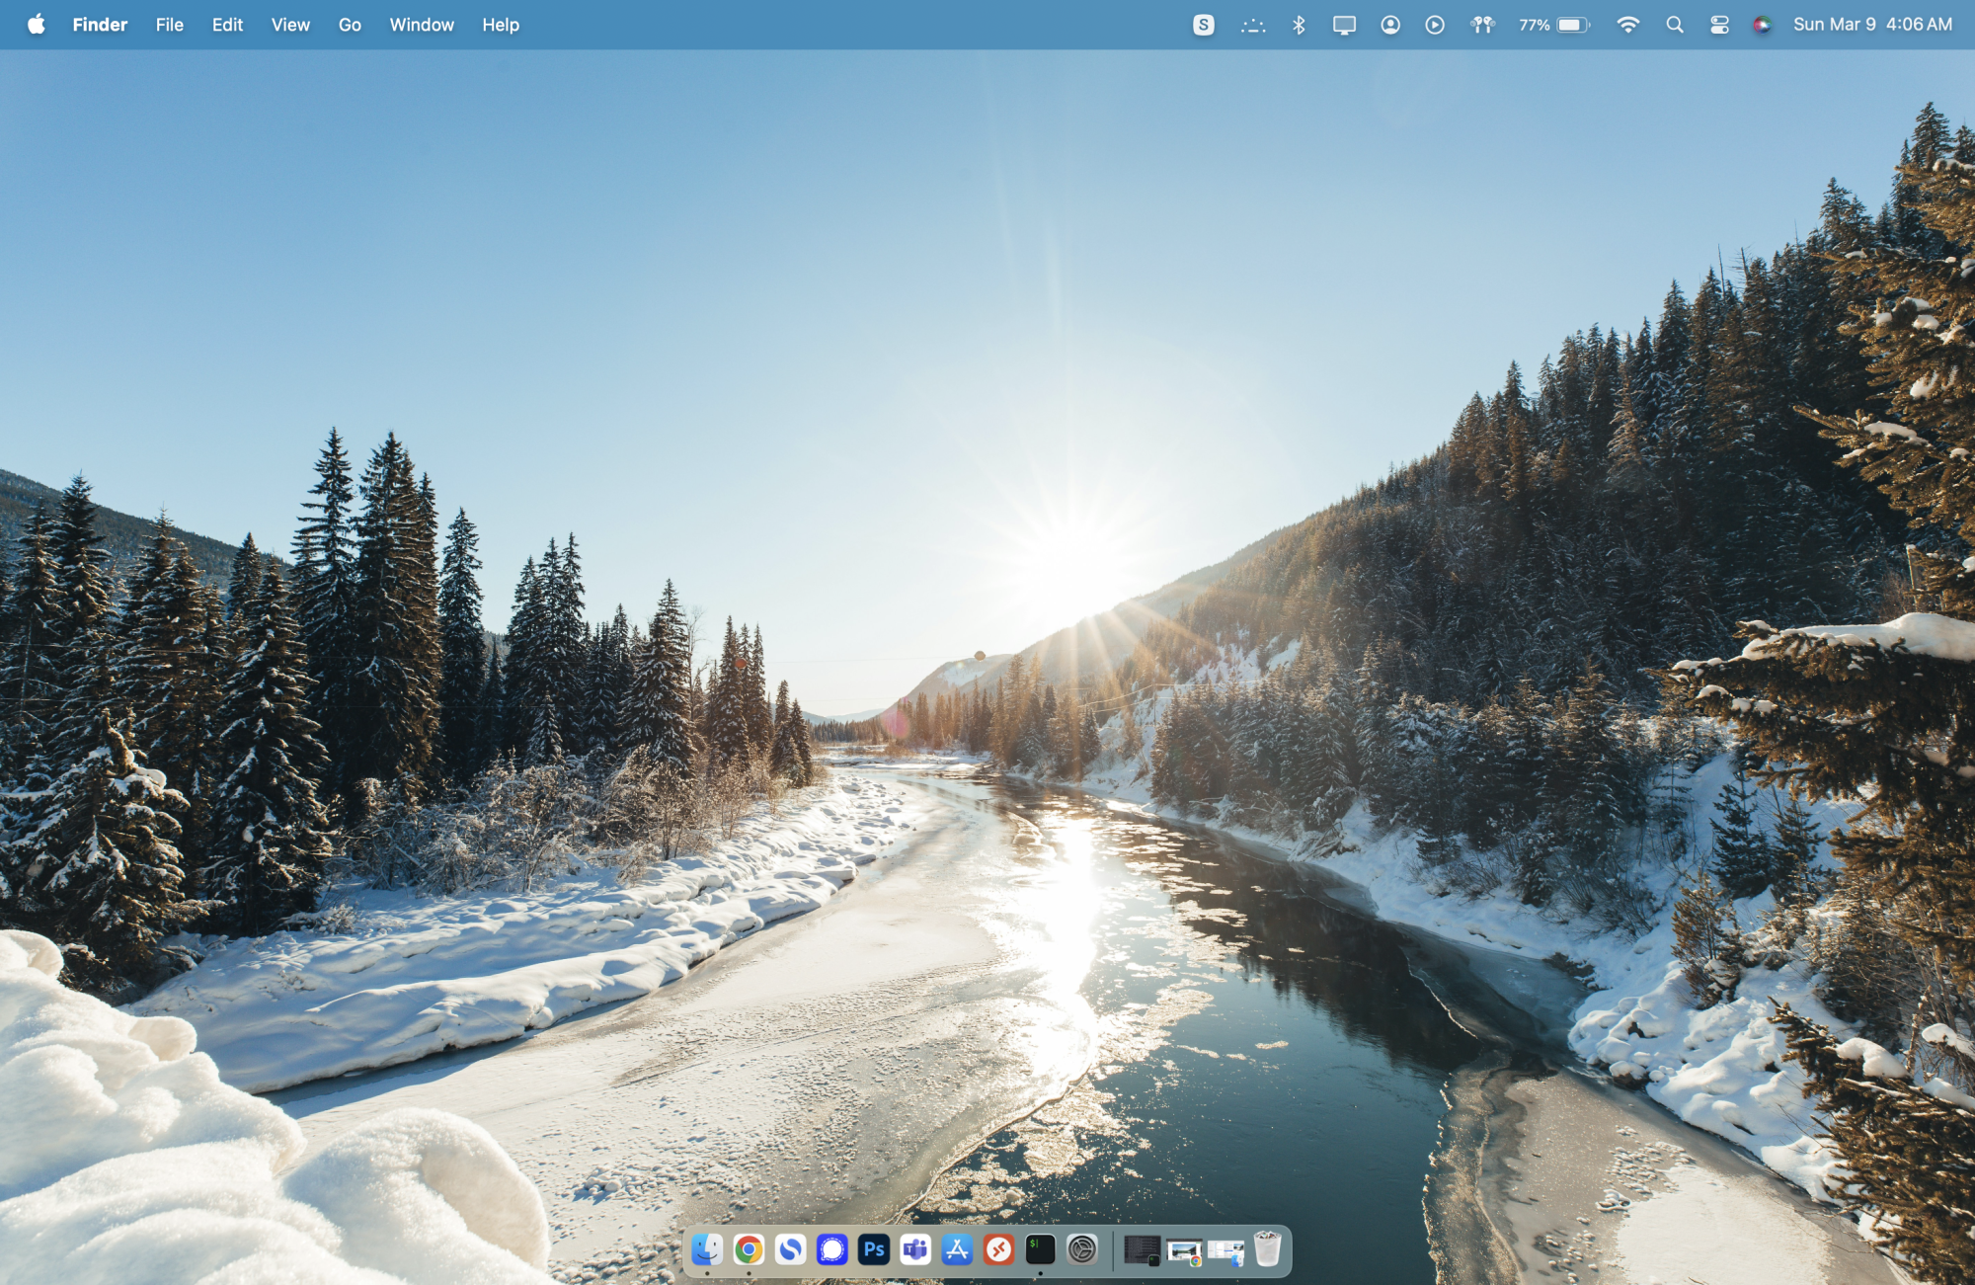Open Microsoft Remote Desktop in the Dock
The width and height of the screenshot is (1975, 1285).
coord(998,1250)
